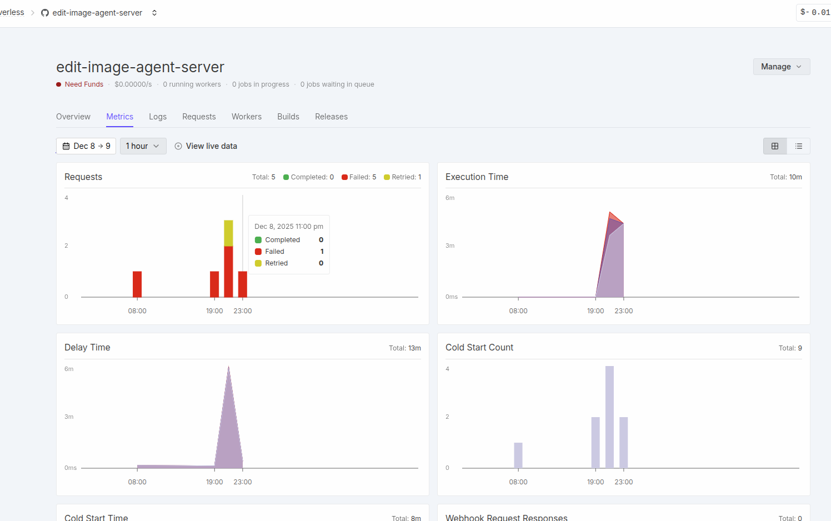Switch to grid layout view
Viewport: 831px width, 521px height.
pos(775,146)
